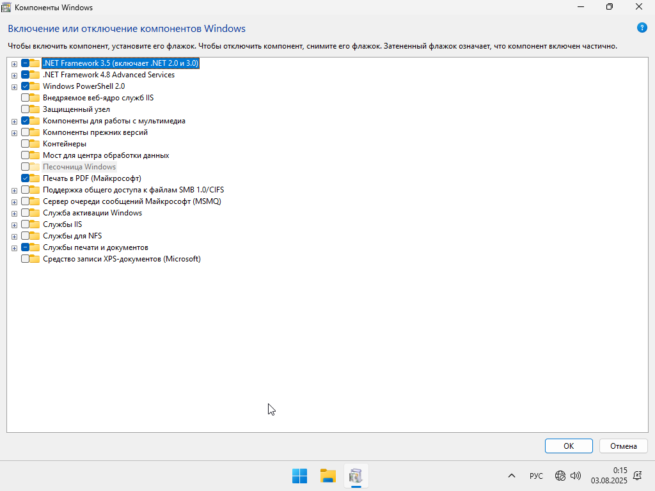Click the folder icon beside Службы печати и документов
Screen dimensions: 655x491
point(35,247)
